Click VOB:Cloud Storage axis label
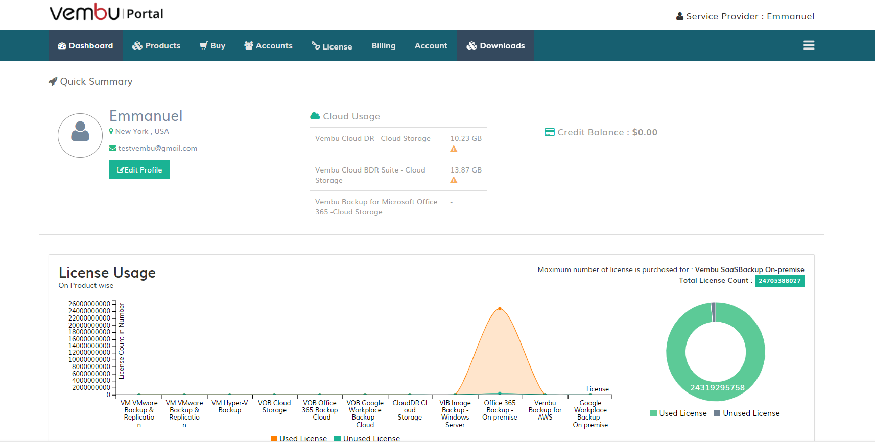875x442 pixels. (274, 406)
